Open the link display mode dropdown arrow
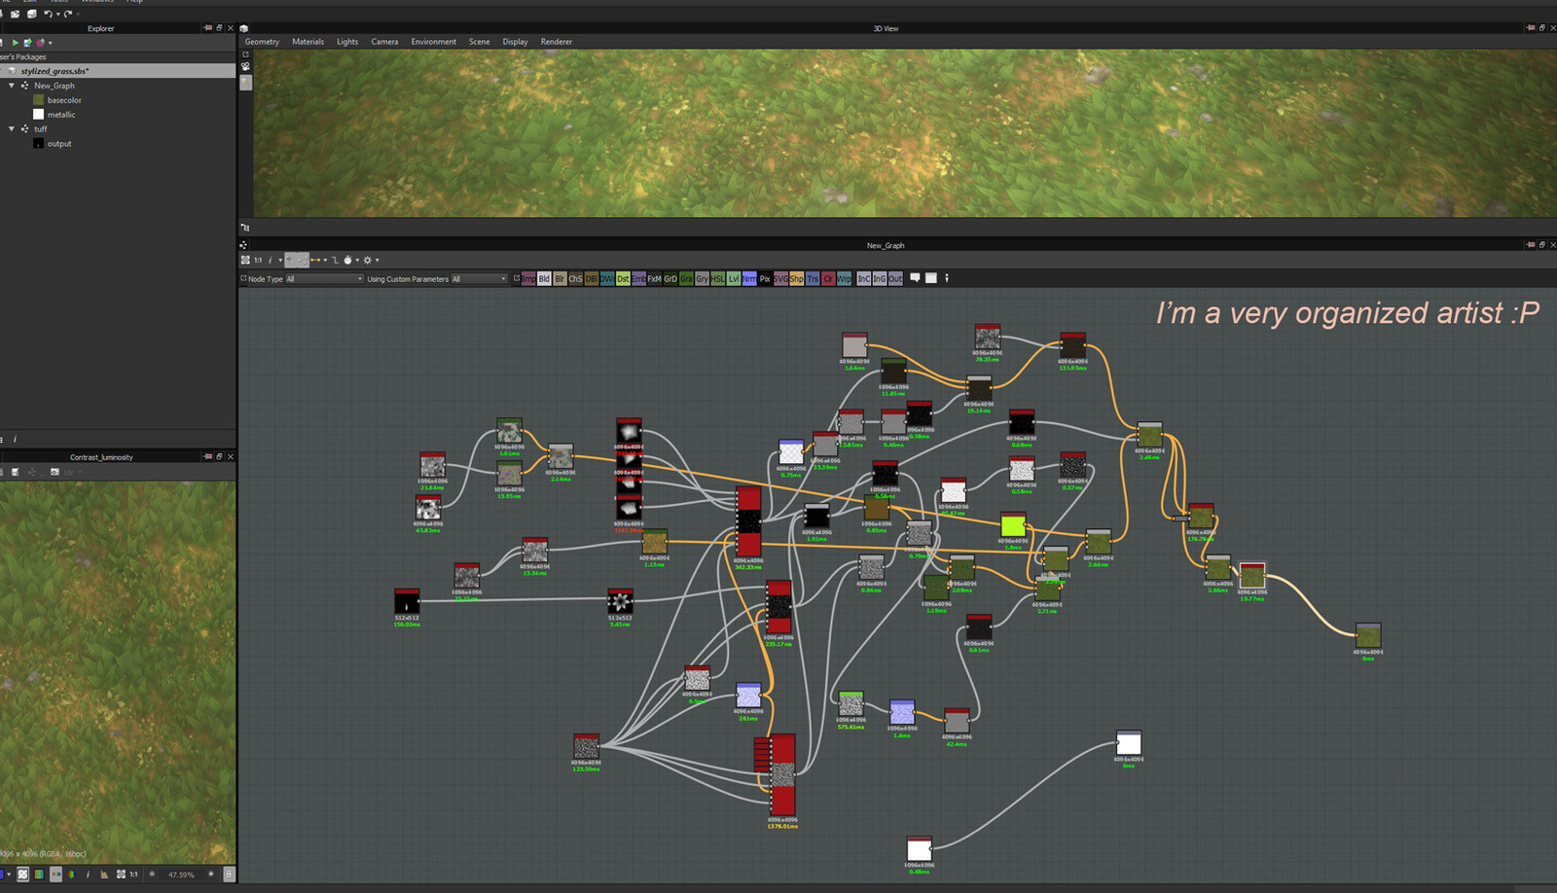This screenshot has width=1557, height=893. [325, 260]
